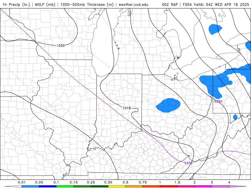Click the yellow 0.35 legend segment
Image resolution: width=251 pixels, height=188 pixels.
(117, 186)
